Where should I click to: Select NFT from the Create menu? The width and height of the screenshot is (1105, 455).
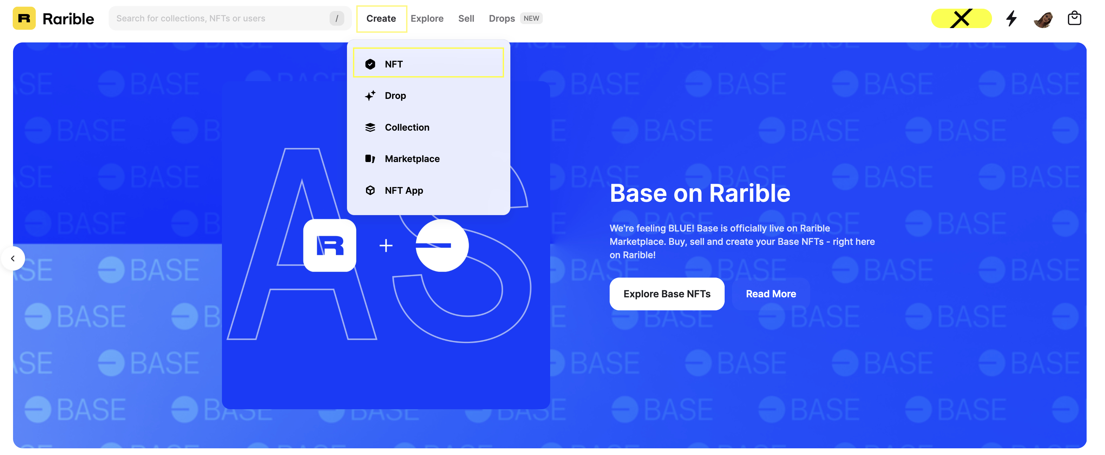click(x=428, y=63)
